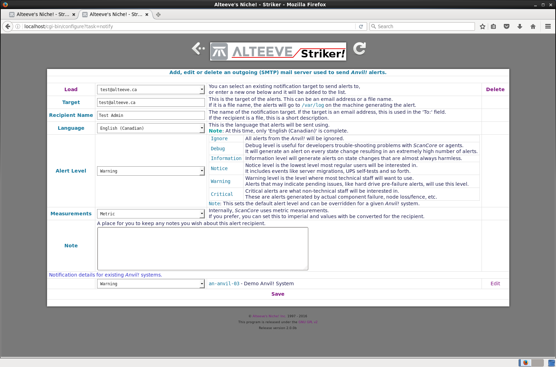This screenshot has width=556, height=367.
Task: Click inside the Note text area
Action: (202, 249)
